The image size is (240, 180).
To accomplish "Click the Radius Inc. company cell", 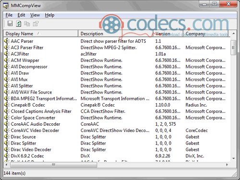I will point(196,105).
